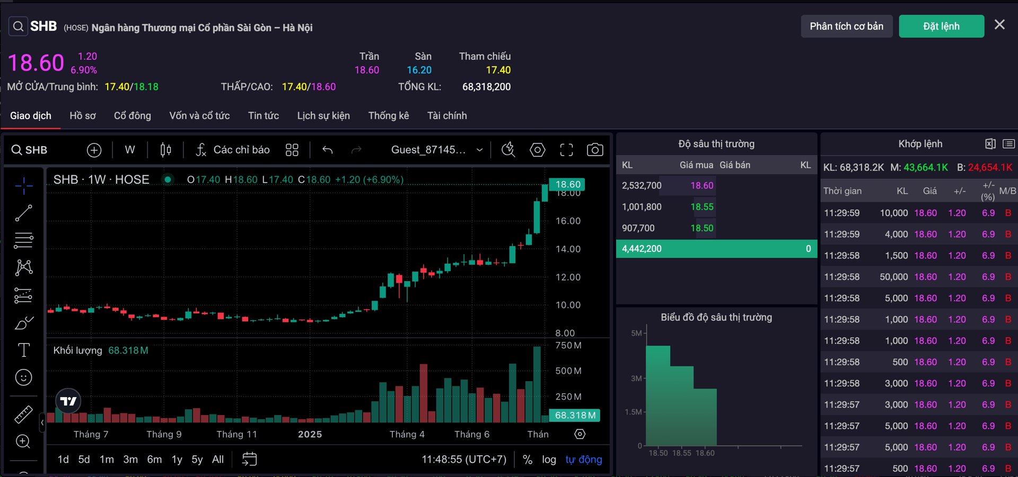Select the trend line drawing tool
The width and height of the screenshot is (1018, 477).
23,213
